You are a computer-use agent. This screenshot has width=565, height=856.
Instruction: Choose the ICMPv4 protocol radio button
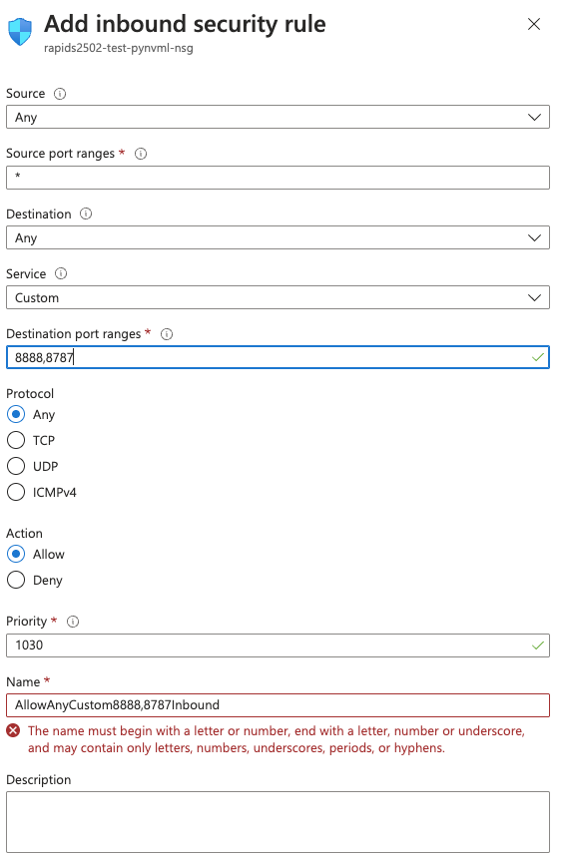[x=16, y=492]
